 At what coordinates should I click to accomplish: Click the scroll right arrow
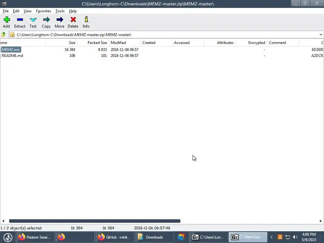point(321,221)
